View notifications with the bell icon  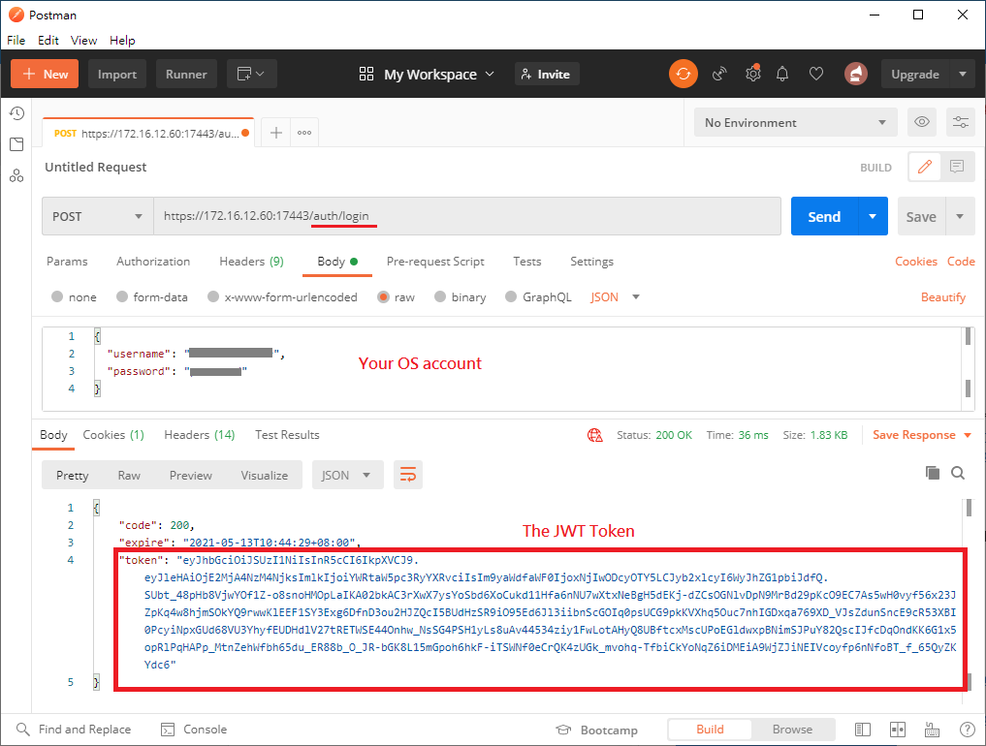point(783,74)
